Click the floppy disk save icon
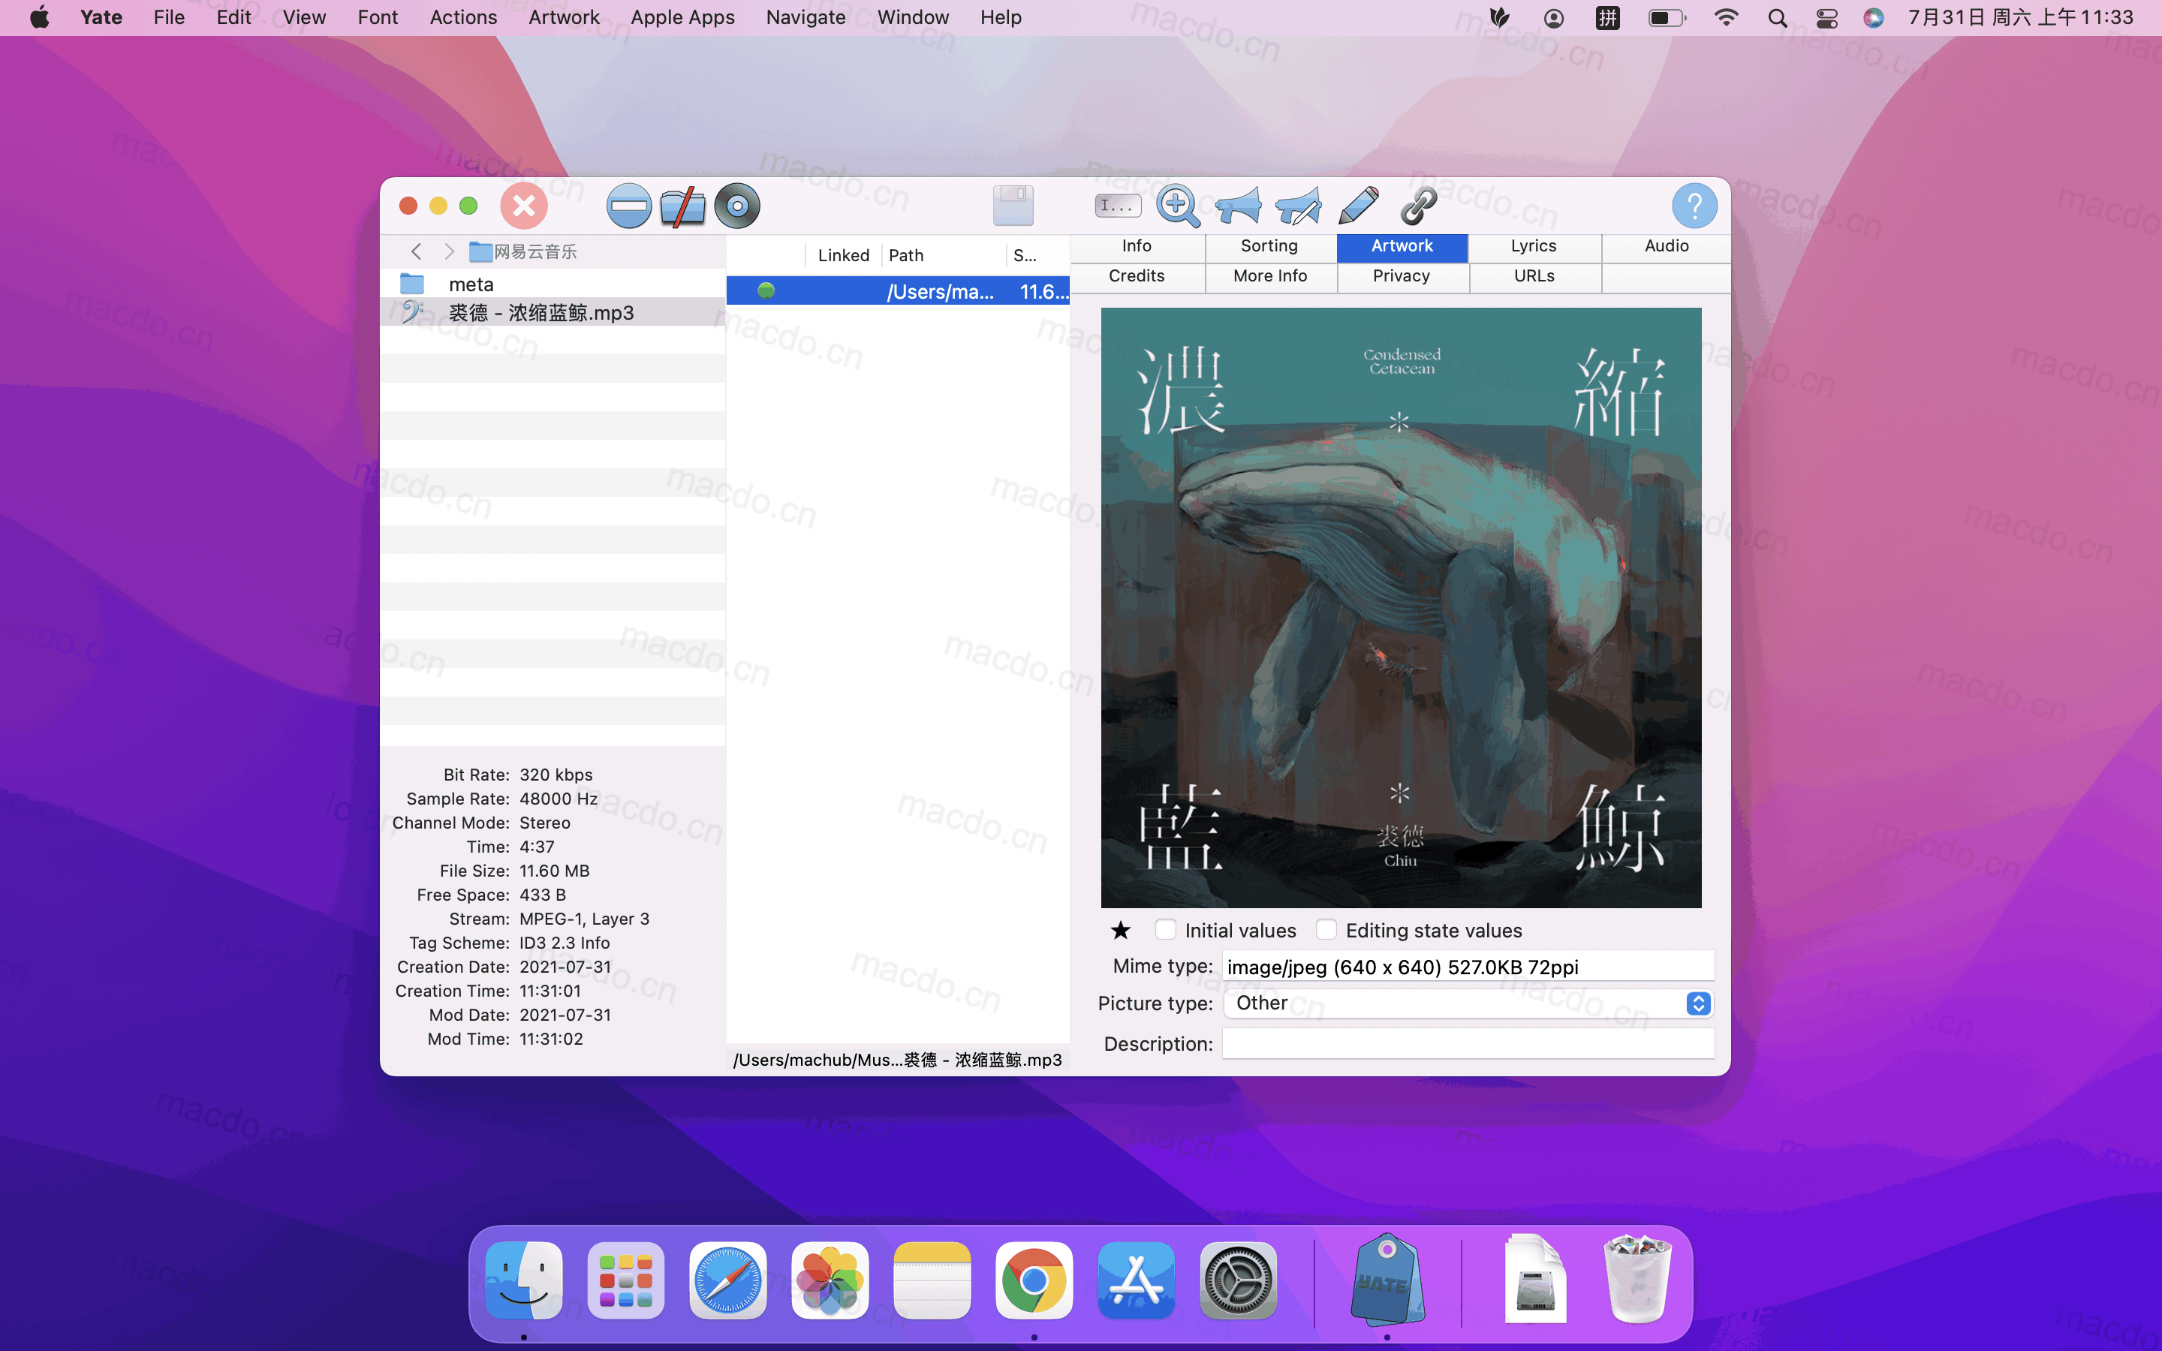 click(x=1013, y=206)
